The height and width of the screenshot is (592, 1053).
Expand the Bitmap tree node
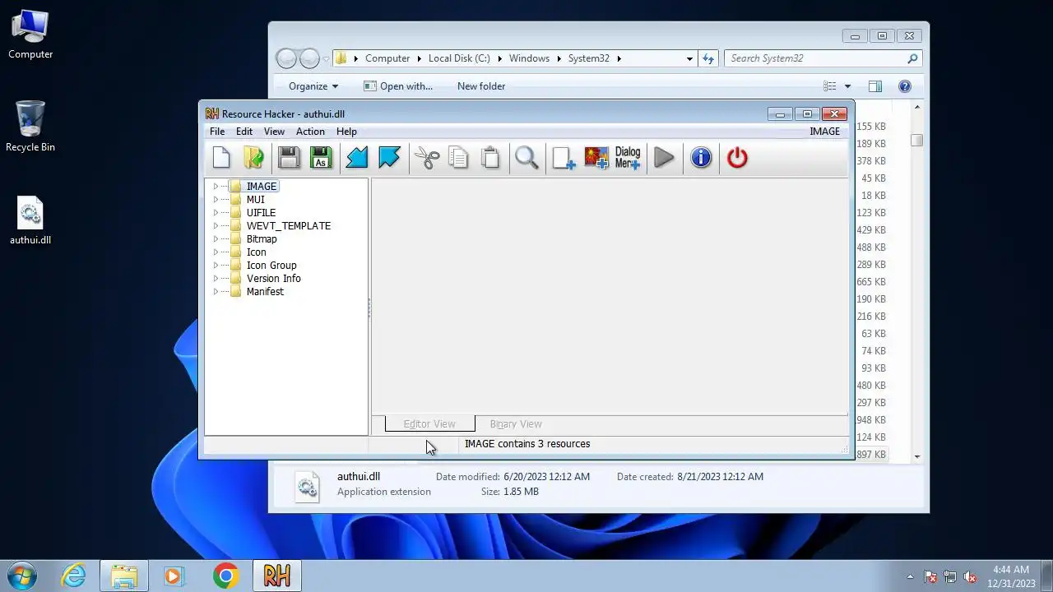coord(216,239)
